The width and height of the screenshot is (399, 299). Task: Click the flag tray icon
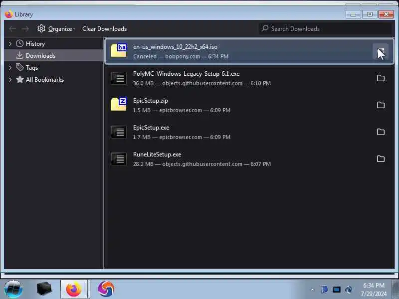click(x=324, y=290)
